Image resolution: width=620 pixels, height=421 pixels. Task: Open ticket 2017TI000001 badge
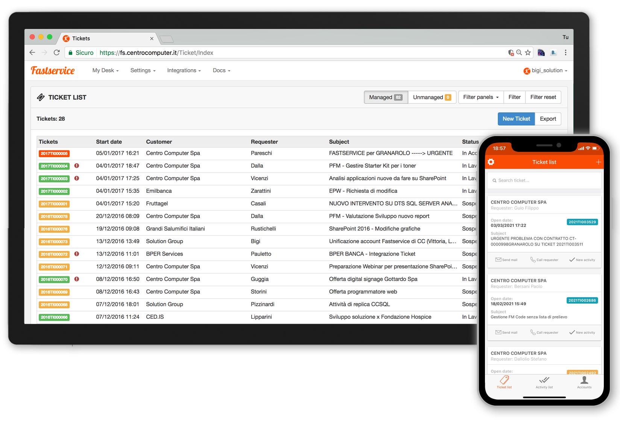[x=54, y=204]
